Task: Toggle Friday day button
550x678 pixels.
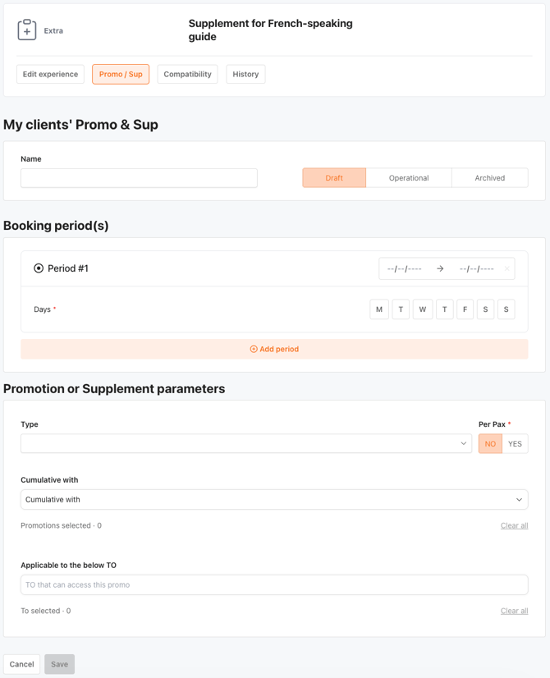Action: point(465,309)
